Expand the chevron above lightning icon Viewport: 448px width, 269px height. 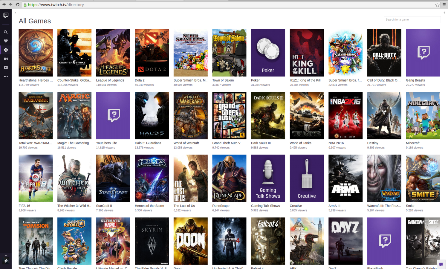coord(6,256)
